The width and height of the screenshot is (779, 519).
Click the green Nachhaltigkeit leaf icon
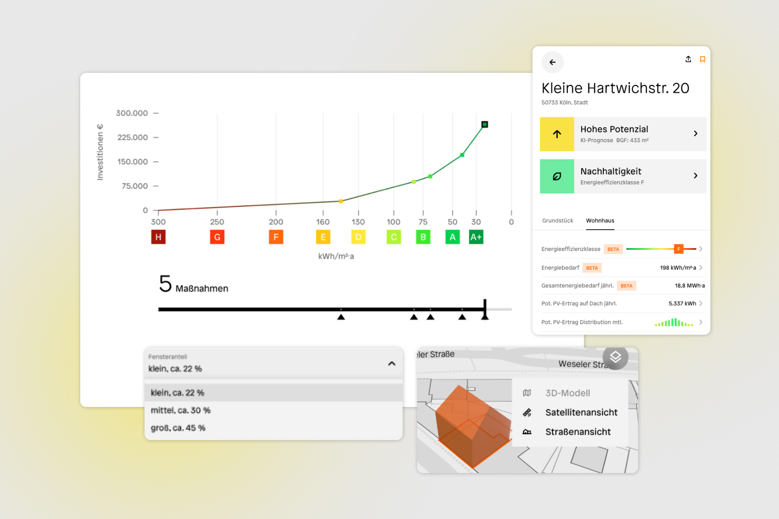click(x=557, y=176)
